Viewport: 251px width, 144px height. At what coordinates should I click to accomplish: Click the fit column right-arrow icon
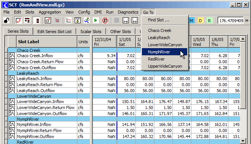(x=126, y=20)
